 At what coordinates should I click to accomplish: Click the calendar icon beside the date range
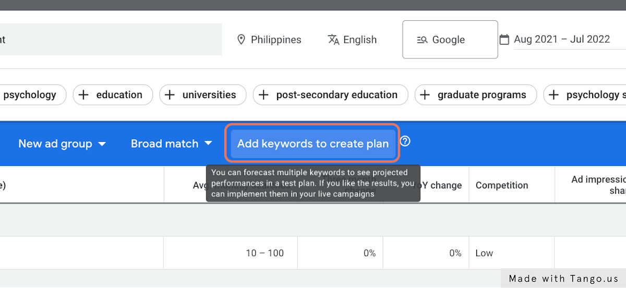(504, 40)
